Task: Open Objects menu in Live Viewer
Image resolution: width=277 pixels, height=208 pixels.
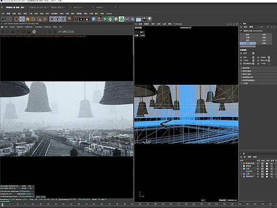Action: (x=20, y=27)
